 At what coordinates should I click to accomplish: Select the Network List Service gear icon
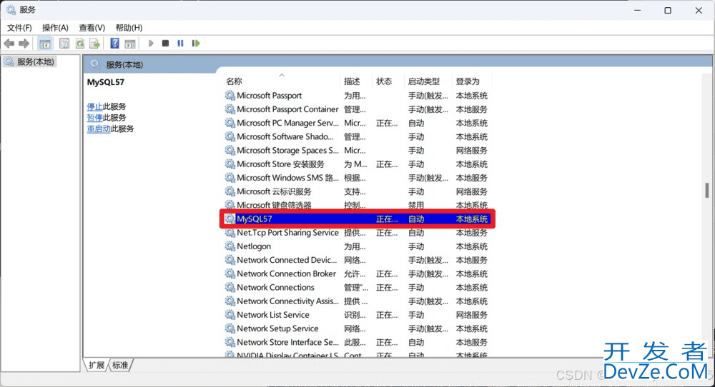coord(230,315)
